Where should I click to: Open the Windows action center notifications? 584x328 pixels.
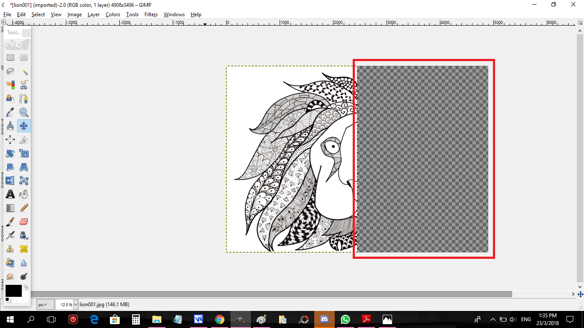point(569,319)
